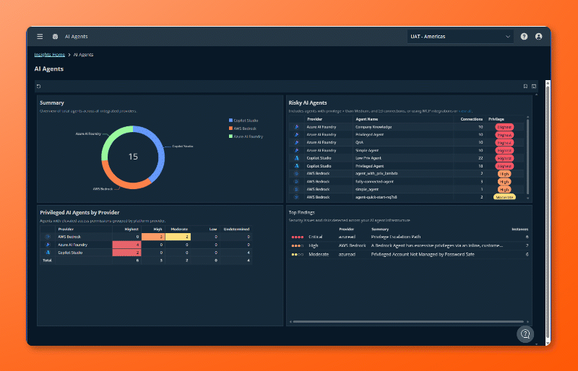Open the Privilege Escalation Path finding

point(395,237)
